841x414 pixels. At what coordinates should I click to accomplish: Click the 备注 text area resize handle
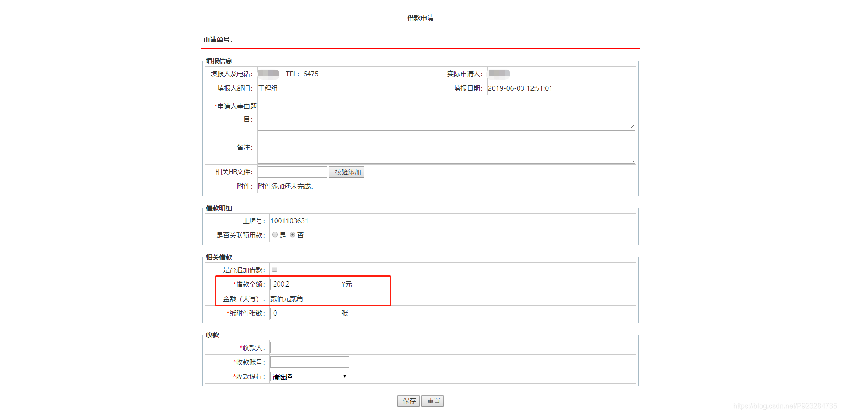(632, 161)
